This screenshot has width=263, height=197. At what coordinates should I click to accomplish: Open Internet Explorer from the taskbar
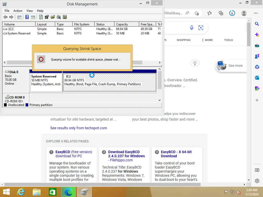coord(21,192)
